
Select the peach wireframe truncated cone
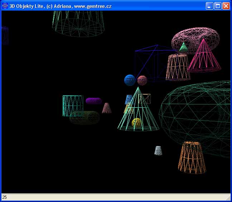pos(178,67)
